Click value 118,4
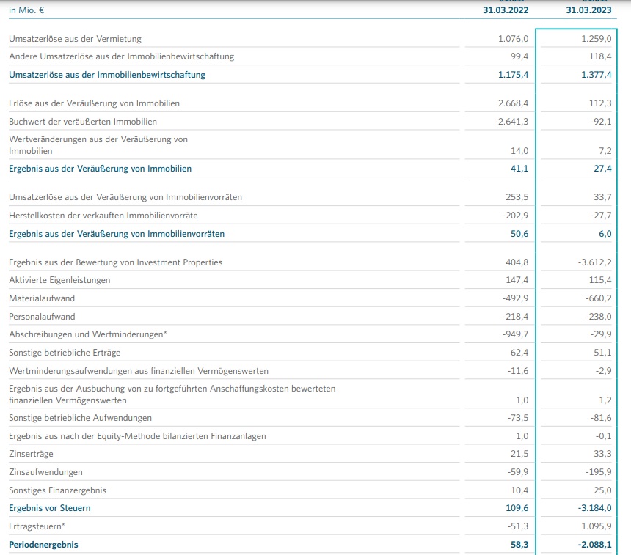The image size is (631, 555). pos(600,56)
